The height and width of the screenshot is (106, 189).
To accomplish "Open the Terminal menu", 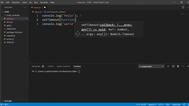I will pos(44,2).
